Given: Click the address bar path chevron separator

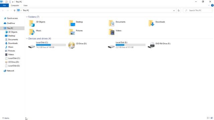Looking at the screenshot, I should point(21,10).
